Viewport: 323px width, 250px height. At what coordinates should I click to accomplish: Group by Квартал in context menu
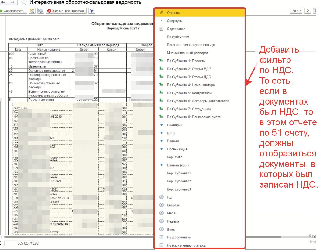click(x=173, y=205)
